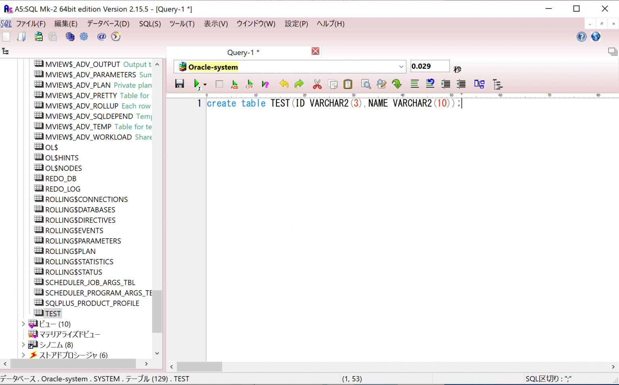Close the Query-1 tab with red X
The width and height of the screenshot is (619, 385).
tap(316, 51)
